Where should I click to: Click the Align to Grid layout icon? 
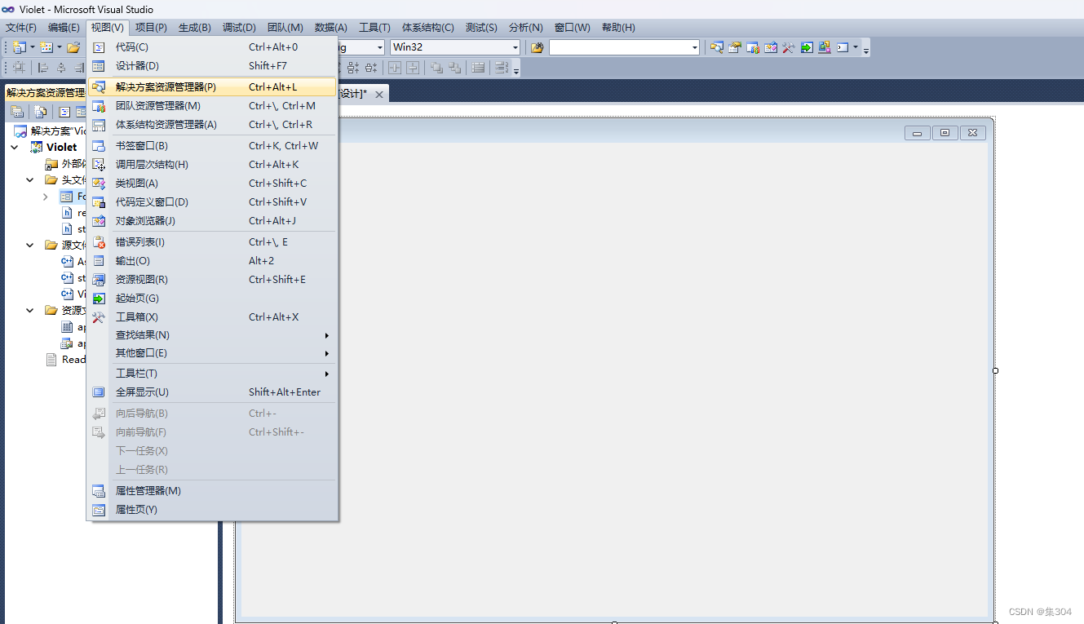19,68
